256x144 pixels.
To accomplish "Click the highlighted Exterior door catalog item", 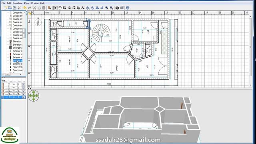I will click(x=18, y=60).
